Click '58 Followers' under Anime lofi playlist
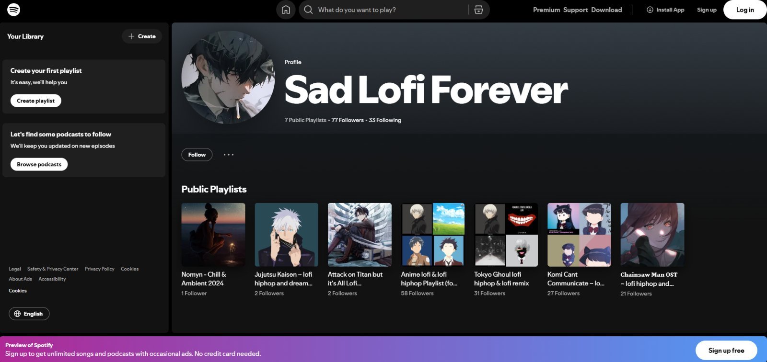The height and width of the screenshot is (362, 767). point(418,294)
